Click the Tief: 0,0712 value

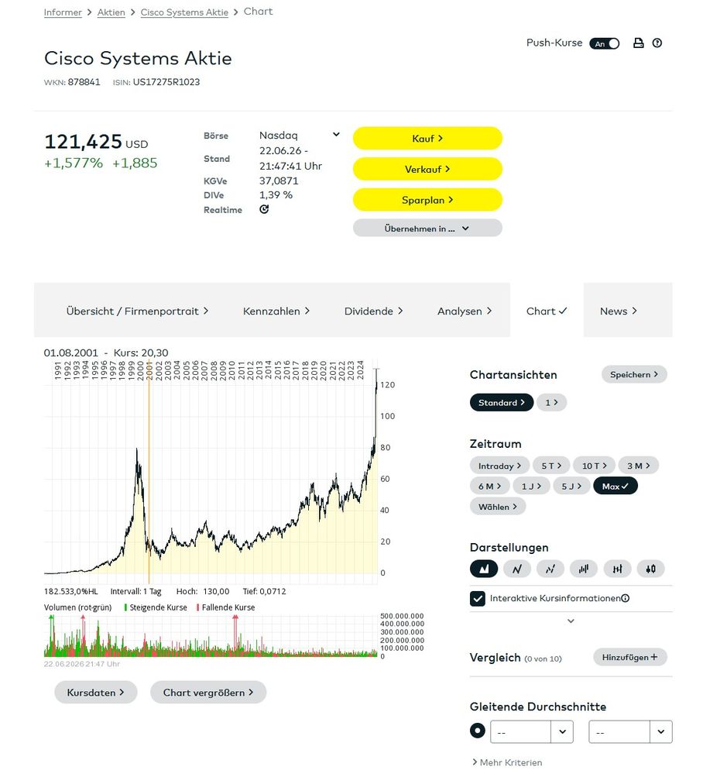point(264,591)
